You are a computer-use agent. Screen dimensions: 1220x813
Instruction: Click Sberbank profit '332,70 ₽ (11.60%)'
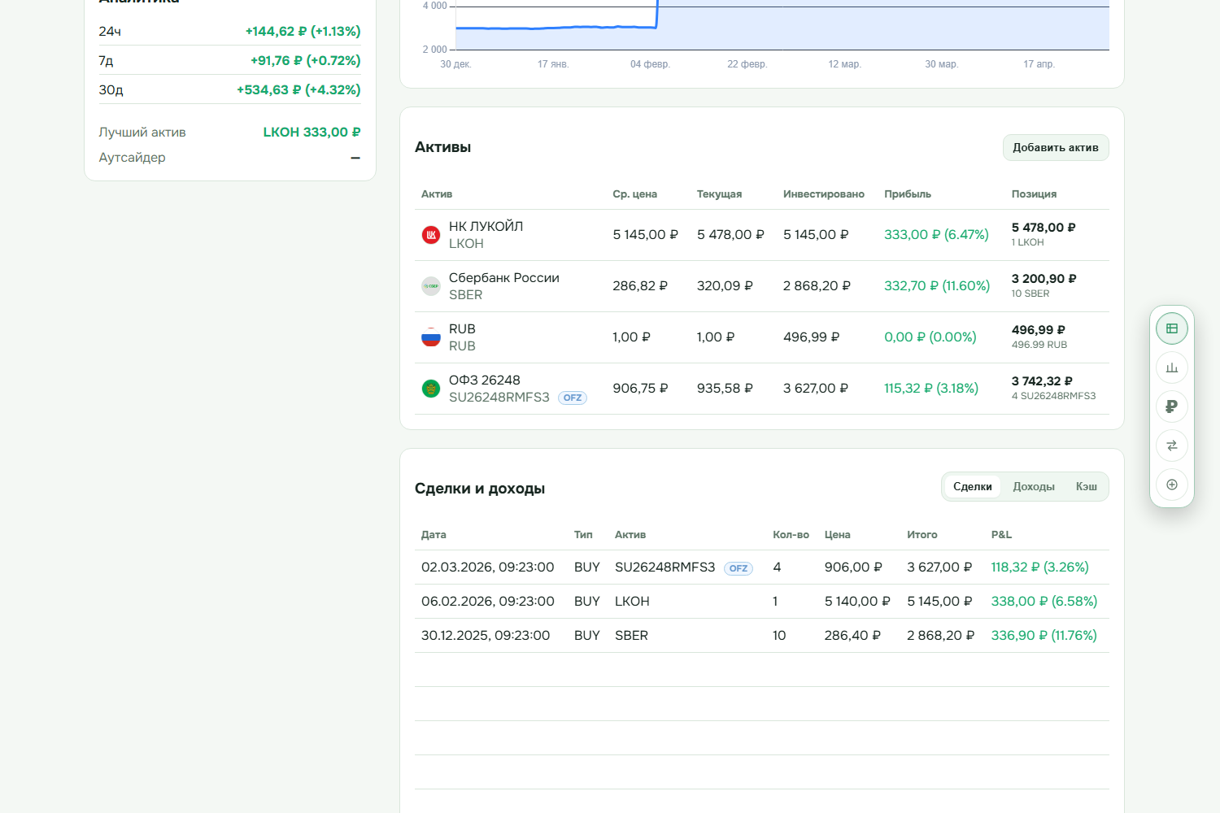(937, 285)
